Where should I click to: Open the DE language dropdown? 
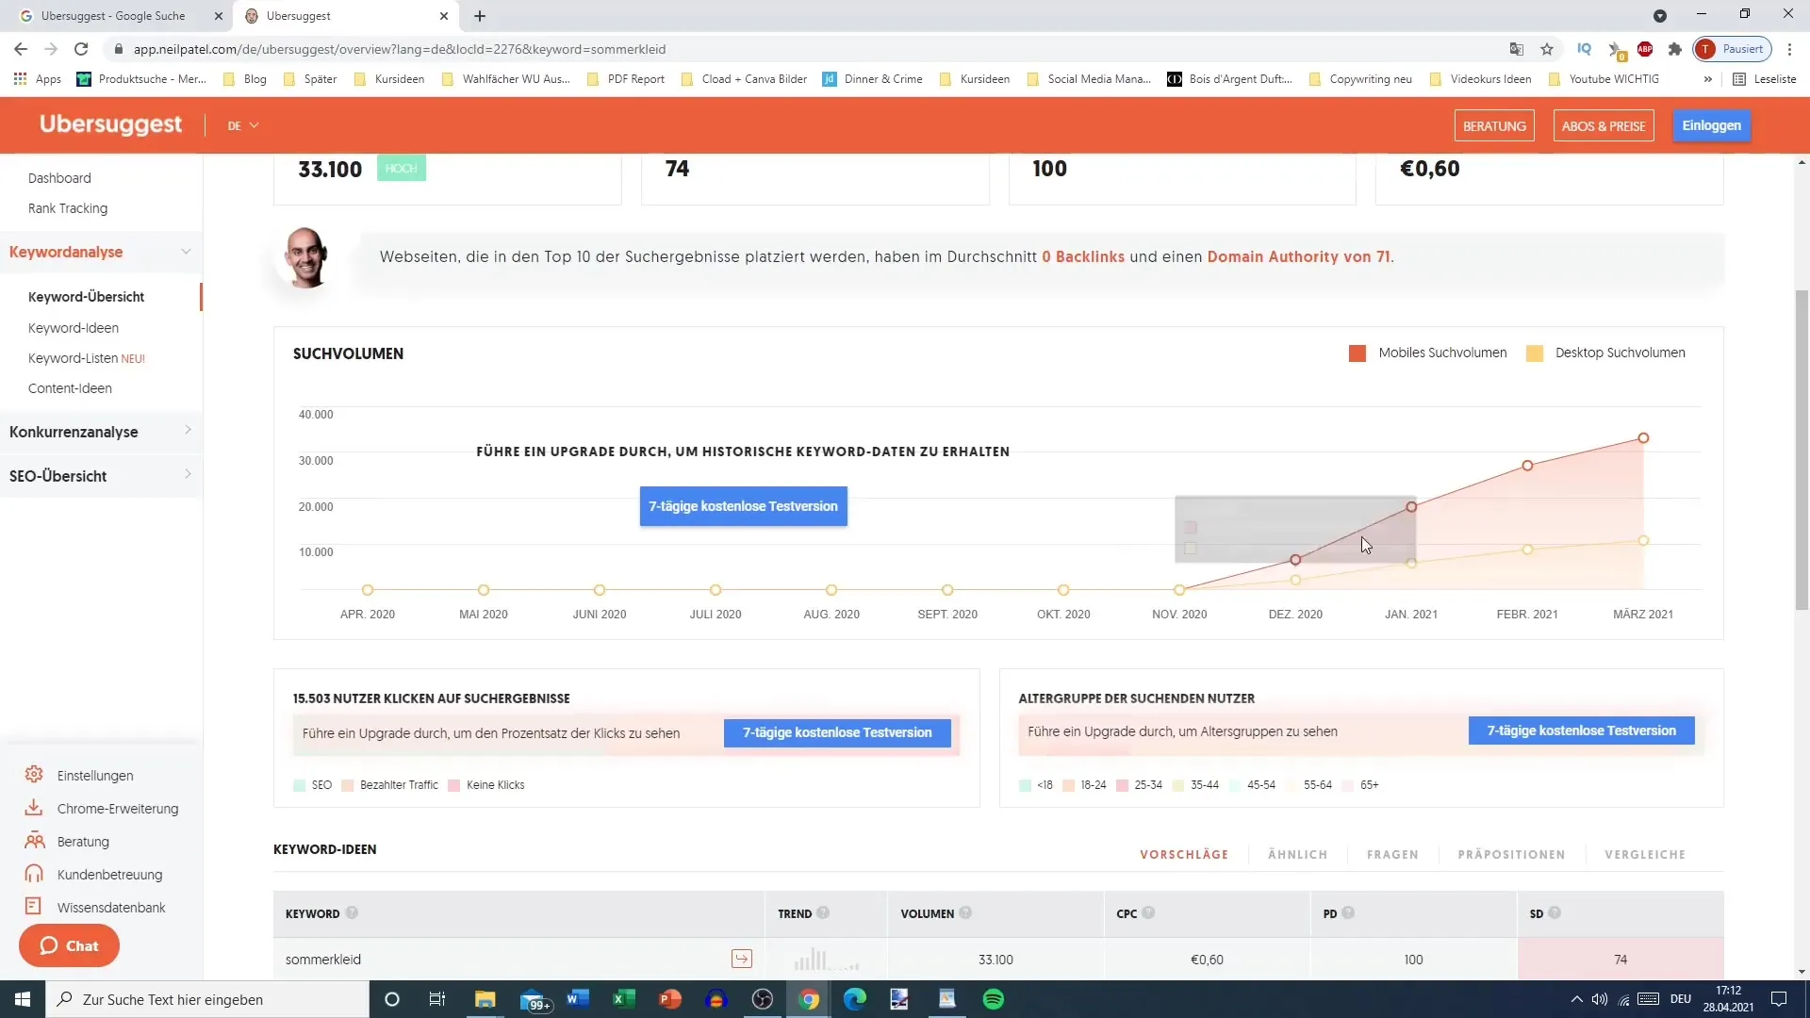click(x=242, y=125)
